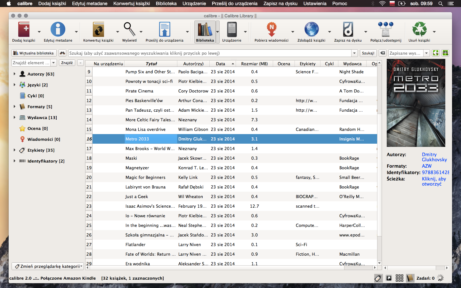Open Zmień przeglądarkę kategorii dropdown

click(48, 266)
